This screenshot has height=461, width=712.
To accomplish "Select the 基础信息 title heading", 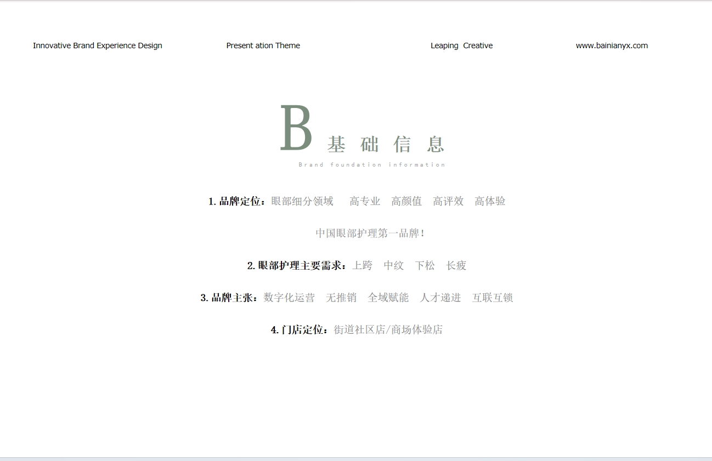I will (386, 144).
